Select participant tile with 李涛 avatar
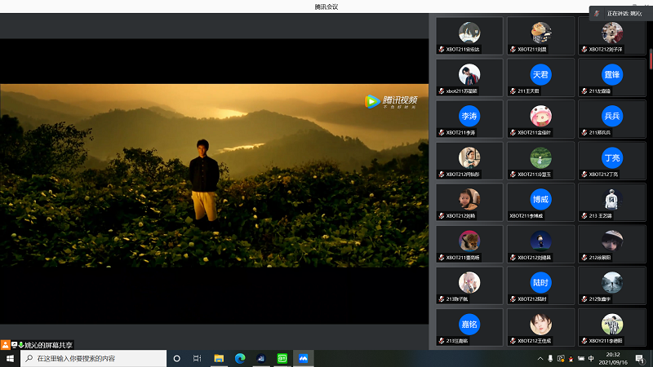 (469, 119)
